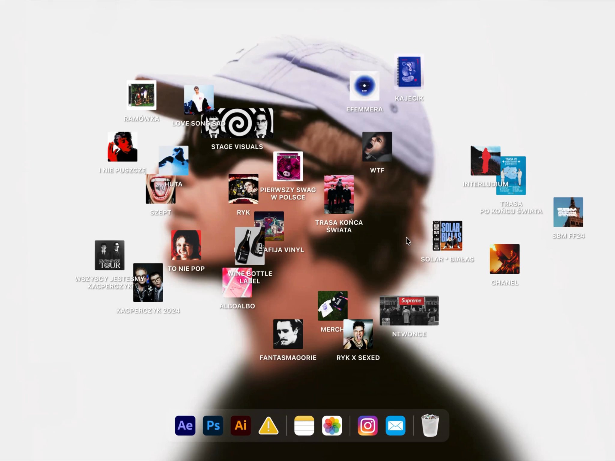615x461 pixels.
Task: Open the SBM FF24 tower thumbnail
Action: [568, 212]
